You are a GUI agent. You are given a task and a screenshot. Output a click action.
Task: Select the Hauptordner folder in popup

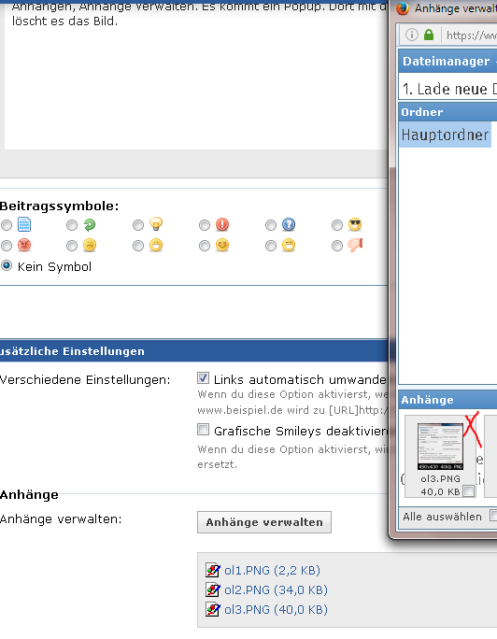445,135
